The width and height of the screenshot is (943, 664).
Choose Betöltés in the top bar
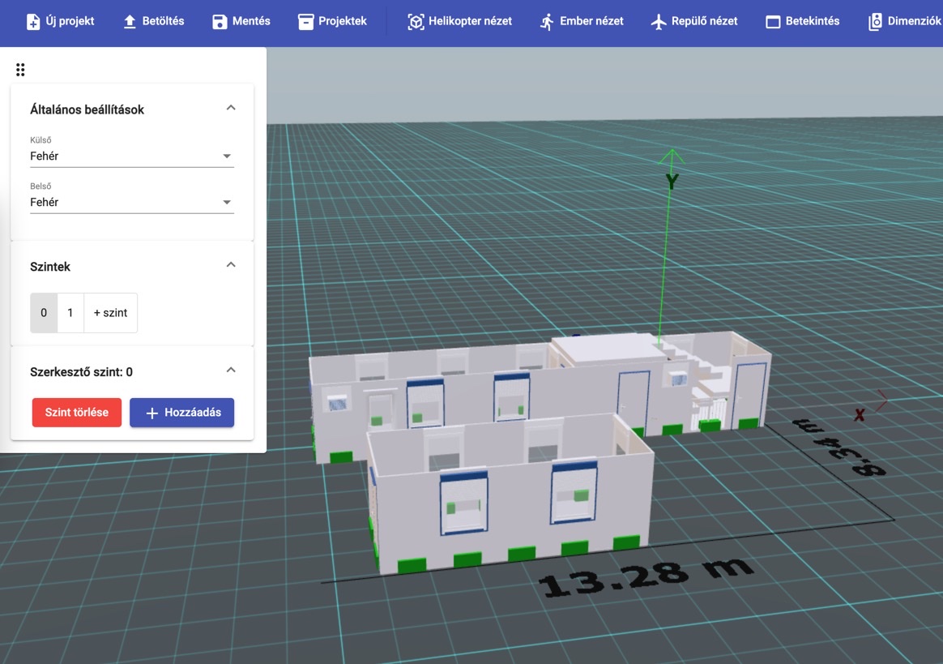(154, 22)
